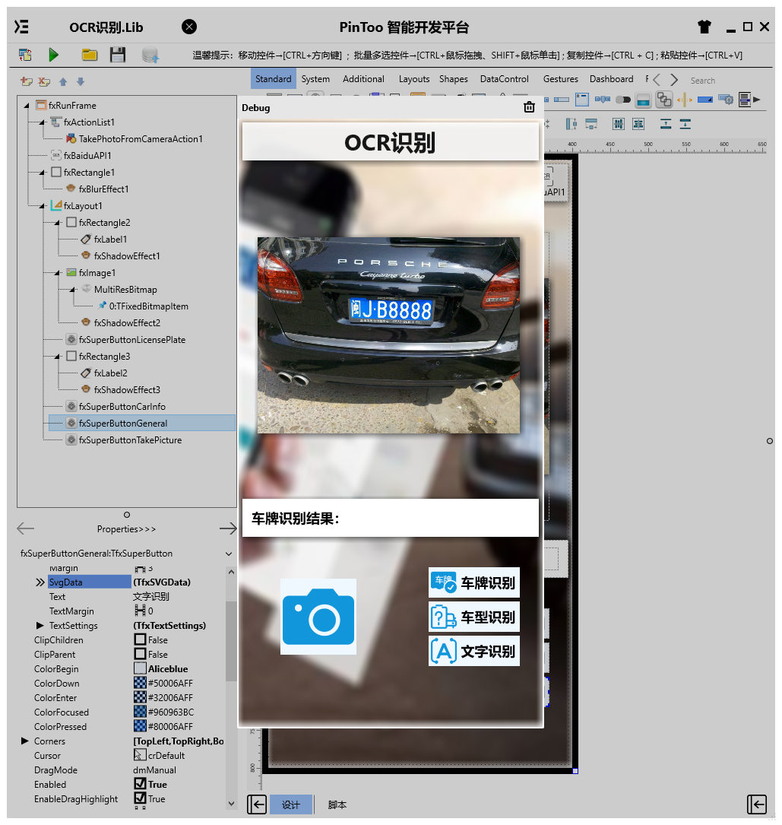The width and height of the screenshot is (782, 825).
Task: Collapse the fxRectangle3 tree node
Action: 57,356
